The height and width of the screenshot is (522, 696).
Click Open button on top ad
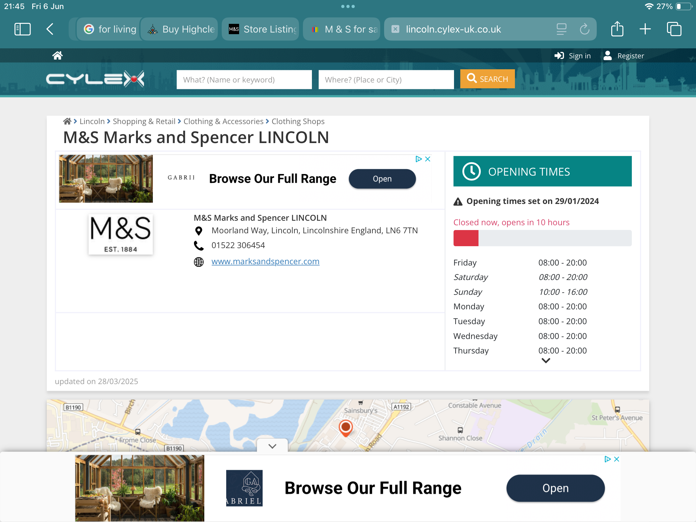382,179
